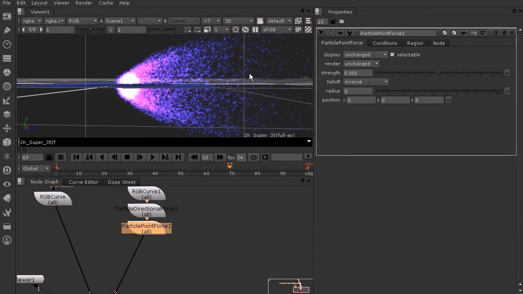Open the sRGB viewer LUT dropdown
The height and width of the screenshot is (294, 523).
pyautogui.click(x=277, y=30)
